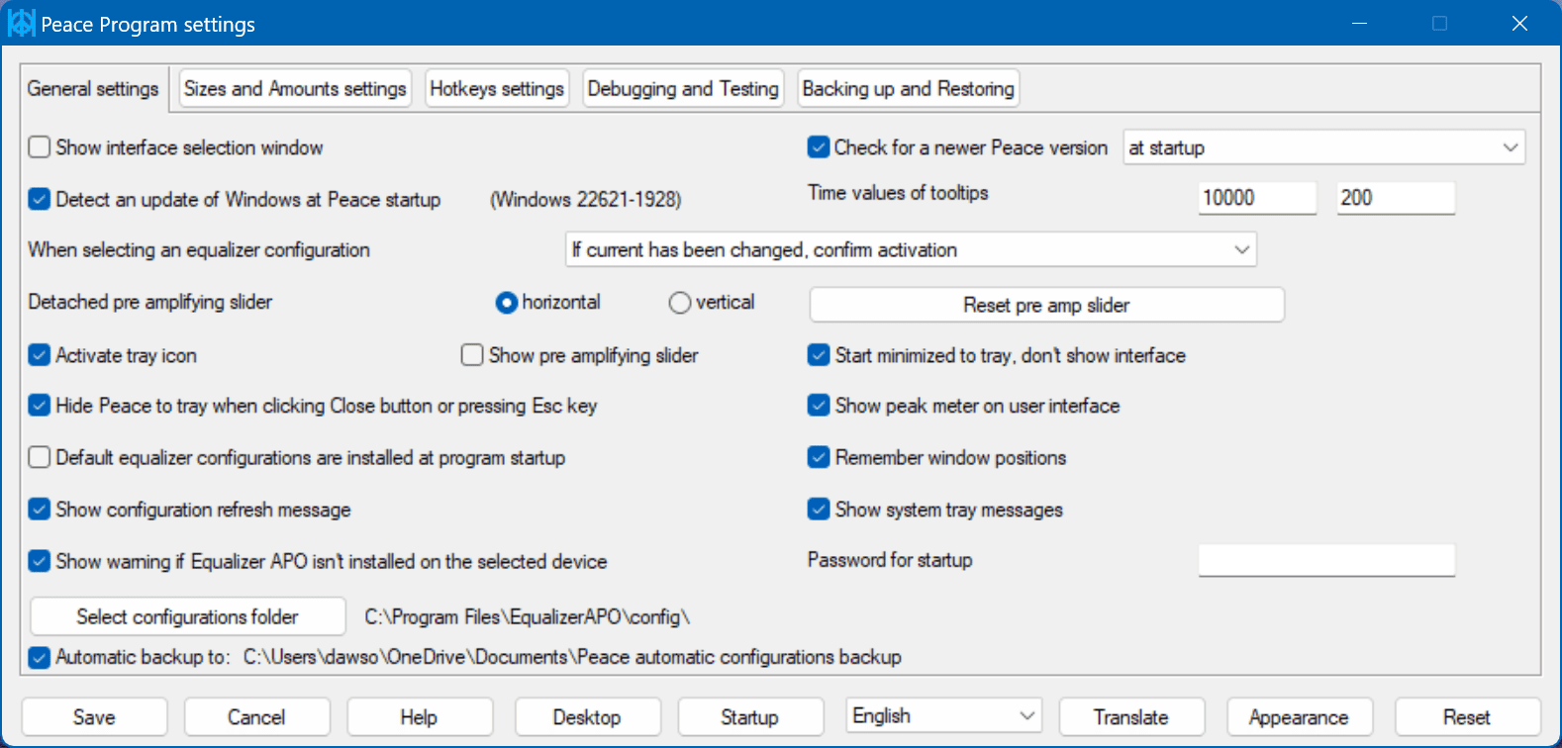This screenshot has width=1562, height=748.
Task: Select vertical radio button for detached slider
Action: [680, 303]
